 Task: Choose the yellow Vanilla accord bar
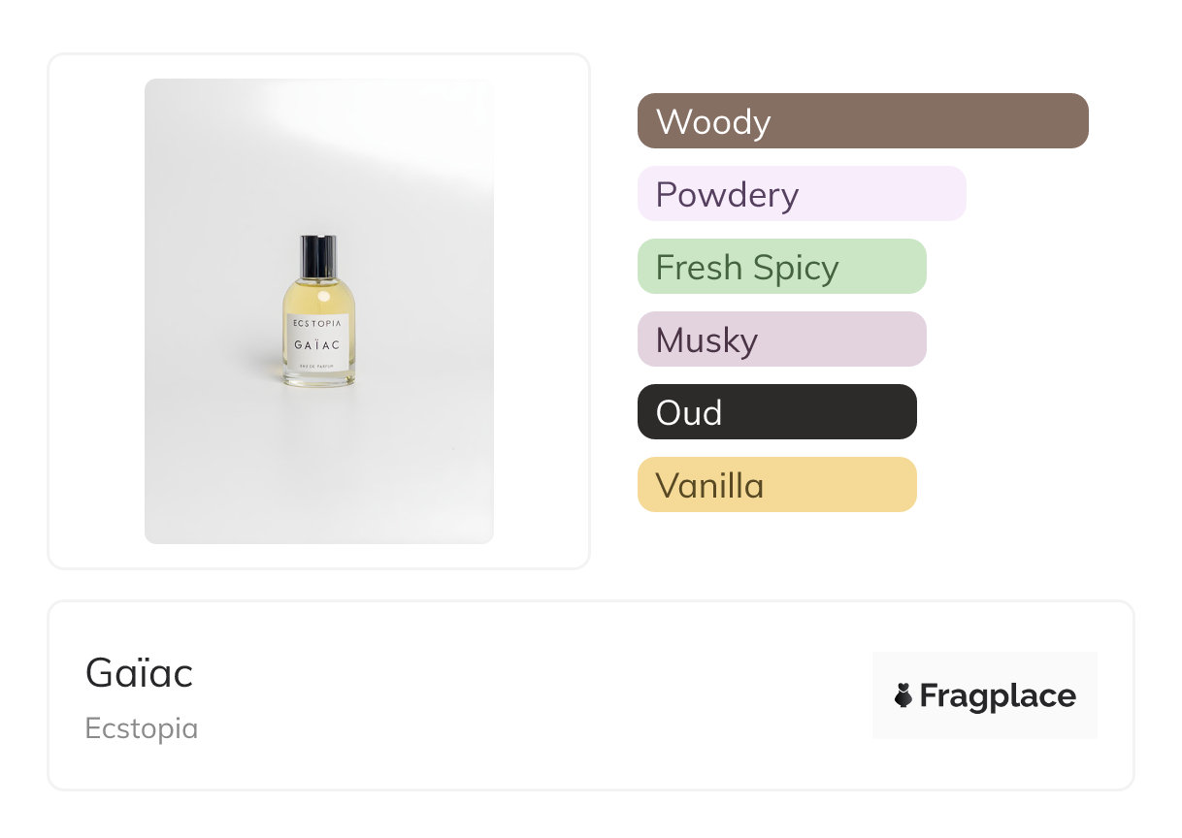tap(776, 485)
